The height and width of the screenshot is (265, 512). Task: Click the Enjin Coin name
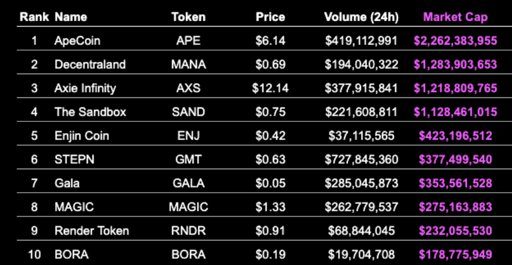[x=82, y=136]
